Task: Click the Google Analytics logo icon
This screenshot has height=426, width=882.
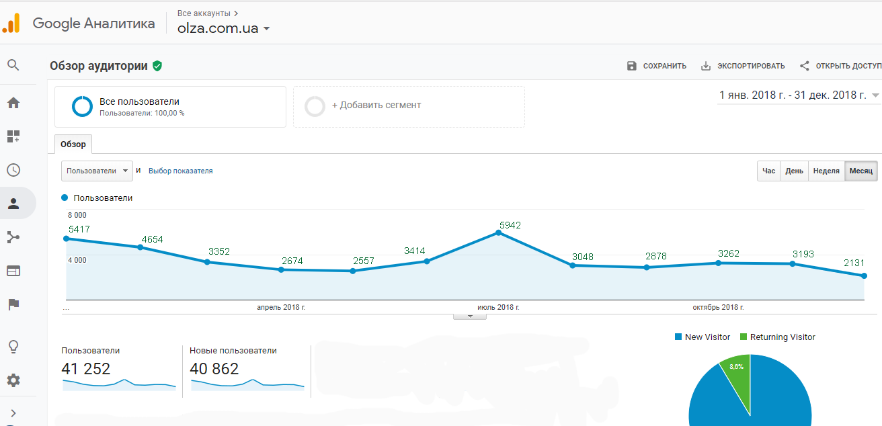Action: 11,24
